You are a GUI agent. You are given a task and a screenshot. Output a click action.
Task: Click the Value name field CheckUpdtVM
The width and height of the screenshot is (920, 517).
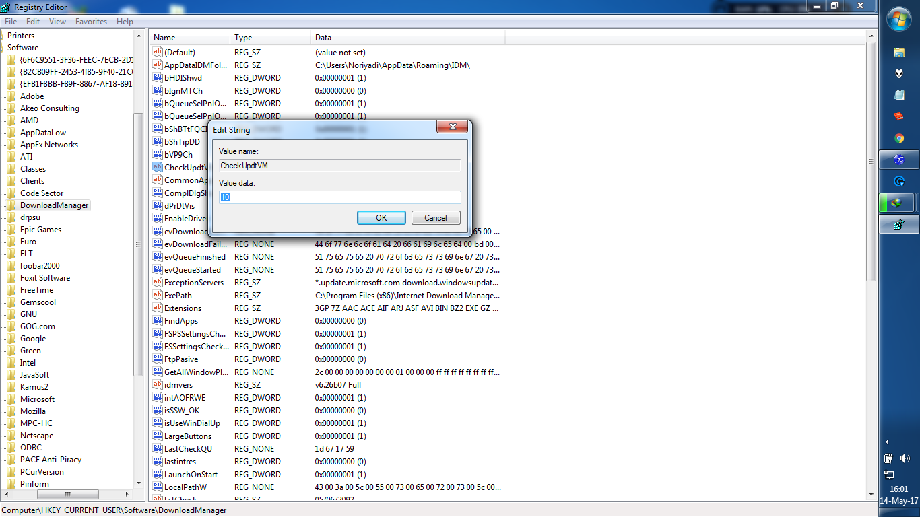[340, 165]
